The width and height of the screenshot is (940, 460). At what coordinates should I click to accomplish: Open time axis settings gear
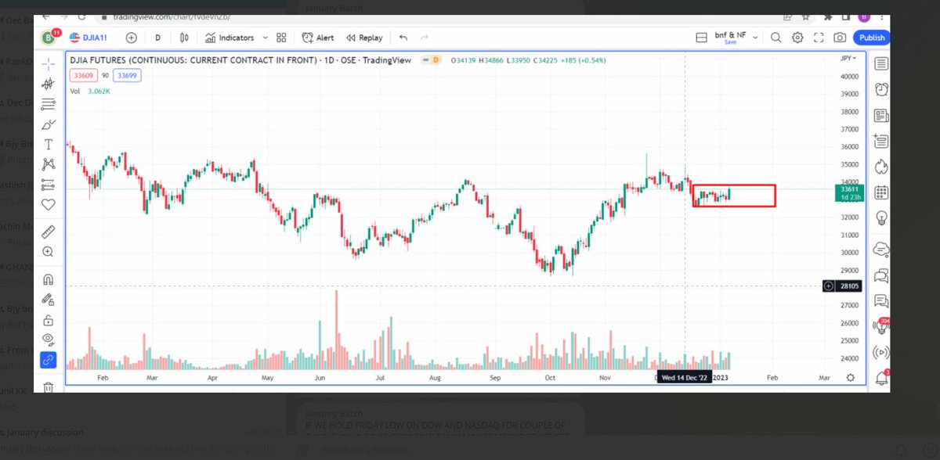[851, 377]
